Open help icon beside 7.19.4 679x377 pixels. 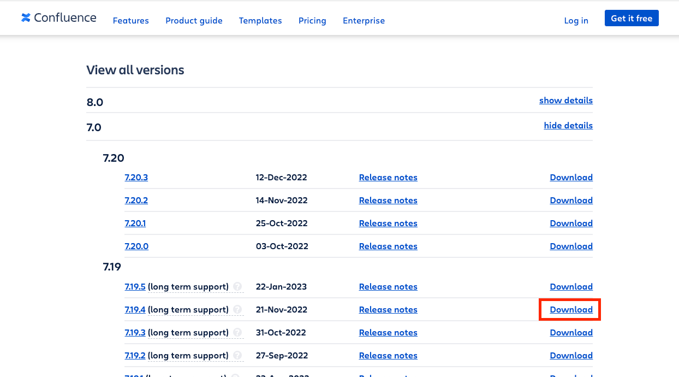(x=237, y=309)
